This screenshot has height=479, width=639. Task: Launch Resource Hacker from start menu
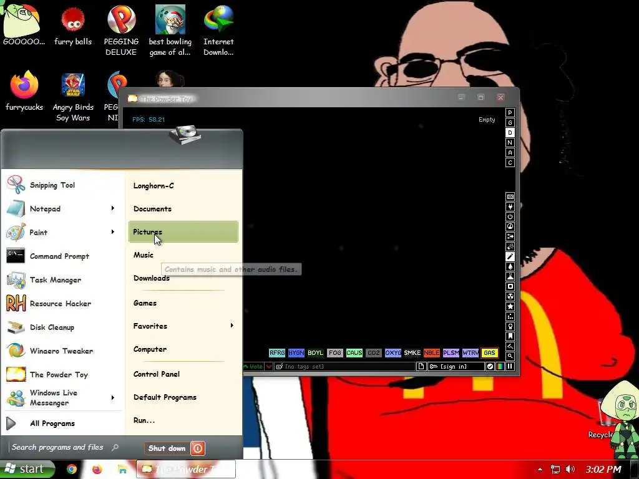62,304
